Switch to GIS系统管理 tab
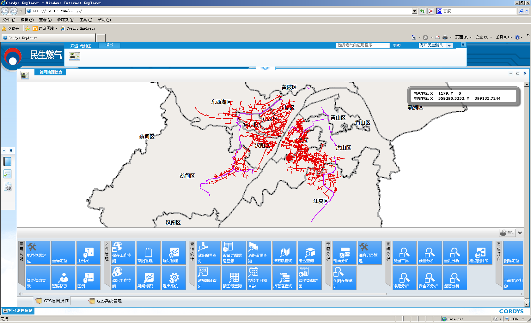Image resolution: width=531 pixels, height=323 pixels. tap(106, 301)
